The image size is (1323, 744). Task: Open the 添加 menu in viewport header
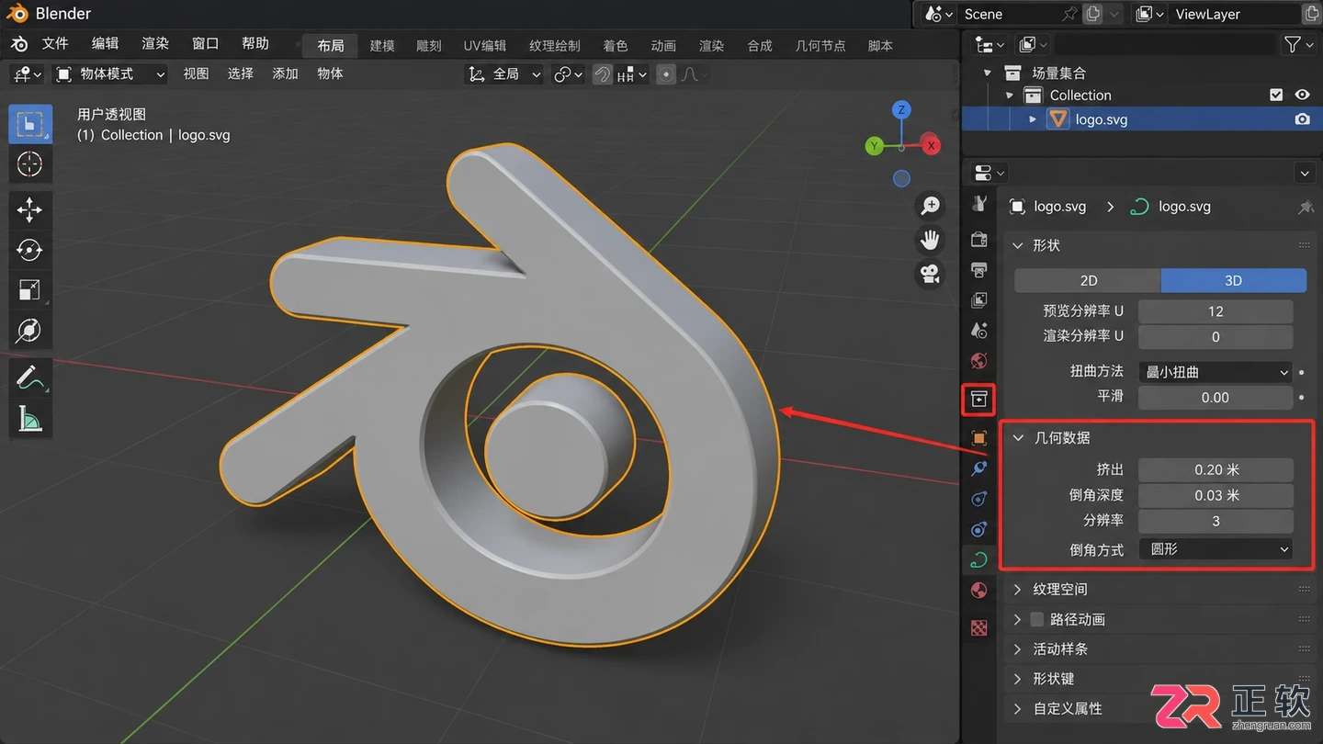point(286,73)
